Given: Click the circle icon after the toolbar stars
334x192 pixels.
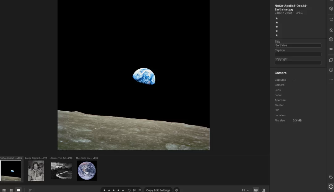Looking at the screenshot, I should tap(129, 190).
